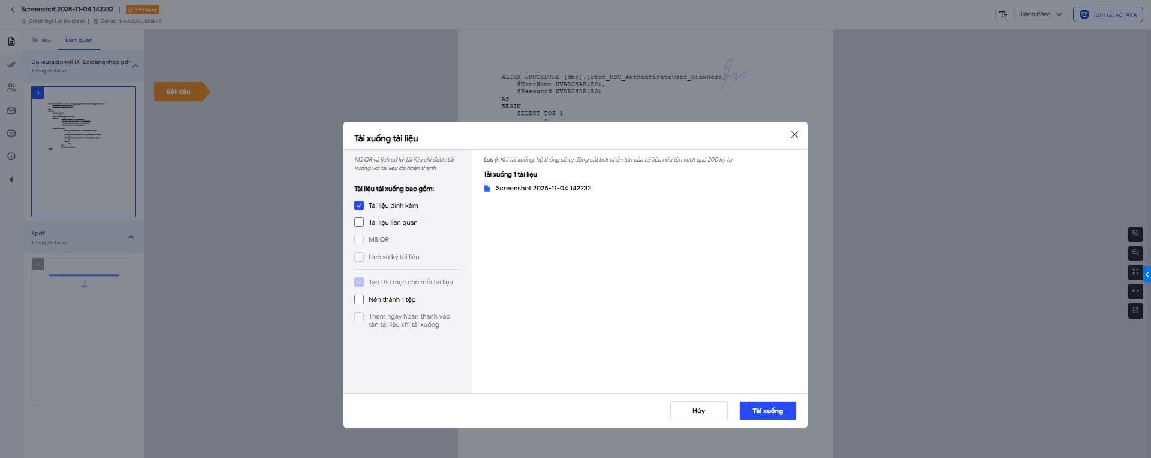Enable the Nén thành 1 tệp checkbox

point(359,299)
